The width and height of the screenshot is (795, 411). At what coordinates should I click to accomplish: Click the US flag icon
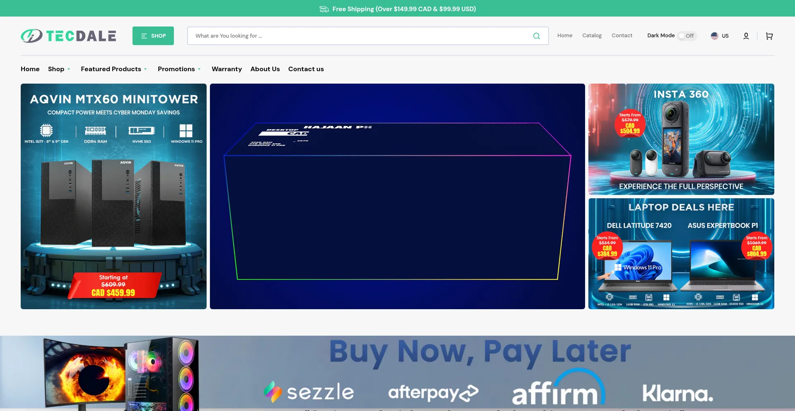[x=715, y=36]
